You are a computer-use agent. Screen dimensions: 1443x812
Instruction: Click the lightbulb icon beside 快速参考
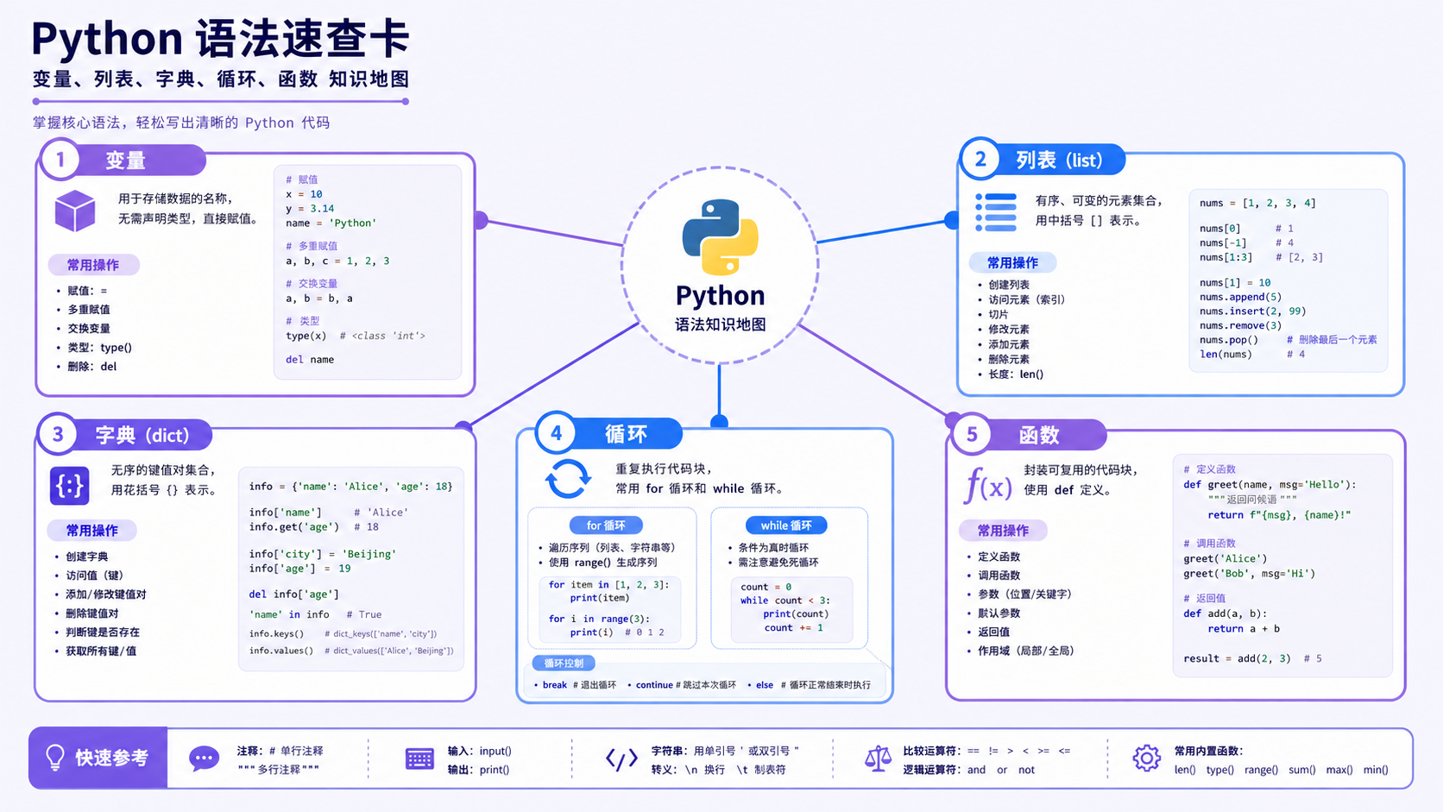[55, 758]
